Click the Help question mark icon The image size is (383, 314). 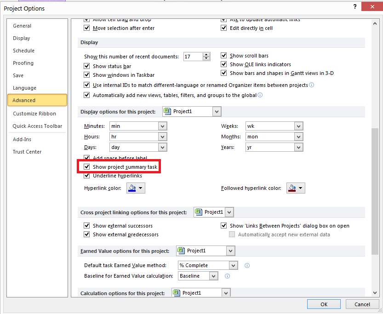click(354, 7)
